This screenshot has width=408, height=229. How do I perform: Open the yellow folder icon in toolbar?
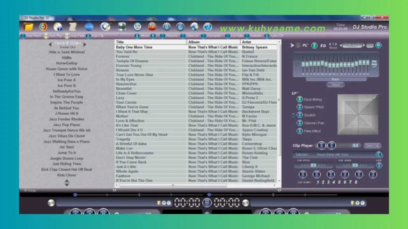[x=28, y=26]
